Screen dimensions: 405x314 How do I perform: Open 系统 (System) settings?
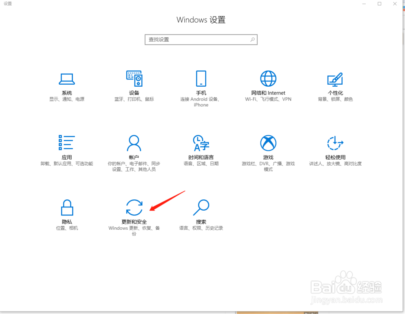(x=67, y=86)
